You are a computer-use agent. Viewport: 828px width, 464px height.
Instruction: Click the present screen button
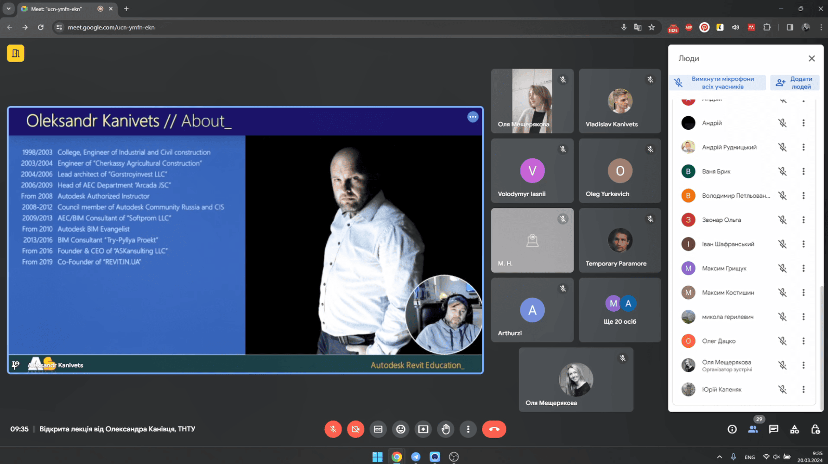tap(423, 429)
